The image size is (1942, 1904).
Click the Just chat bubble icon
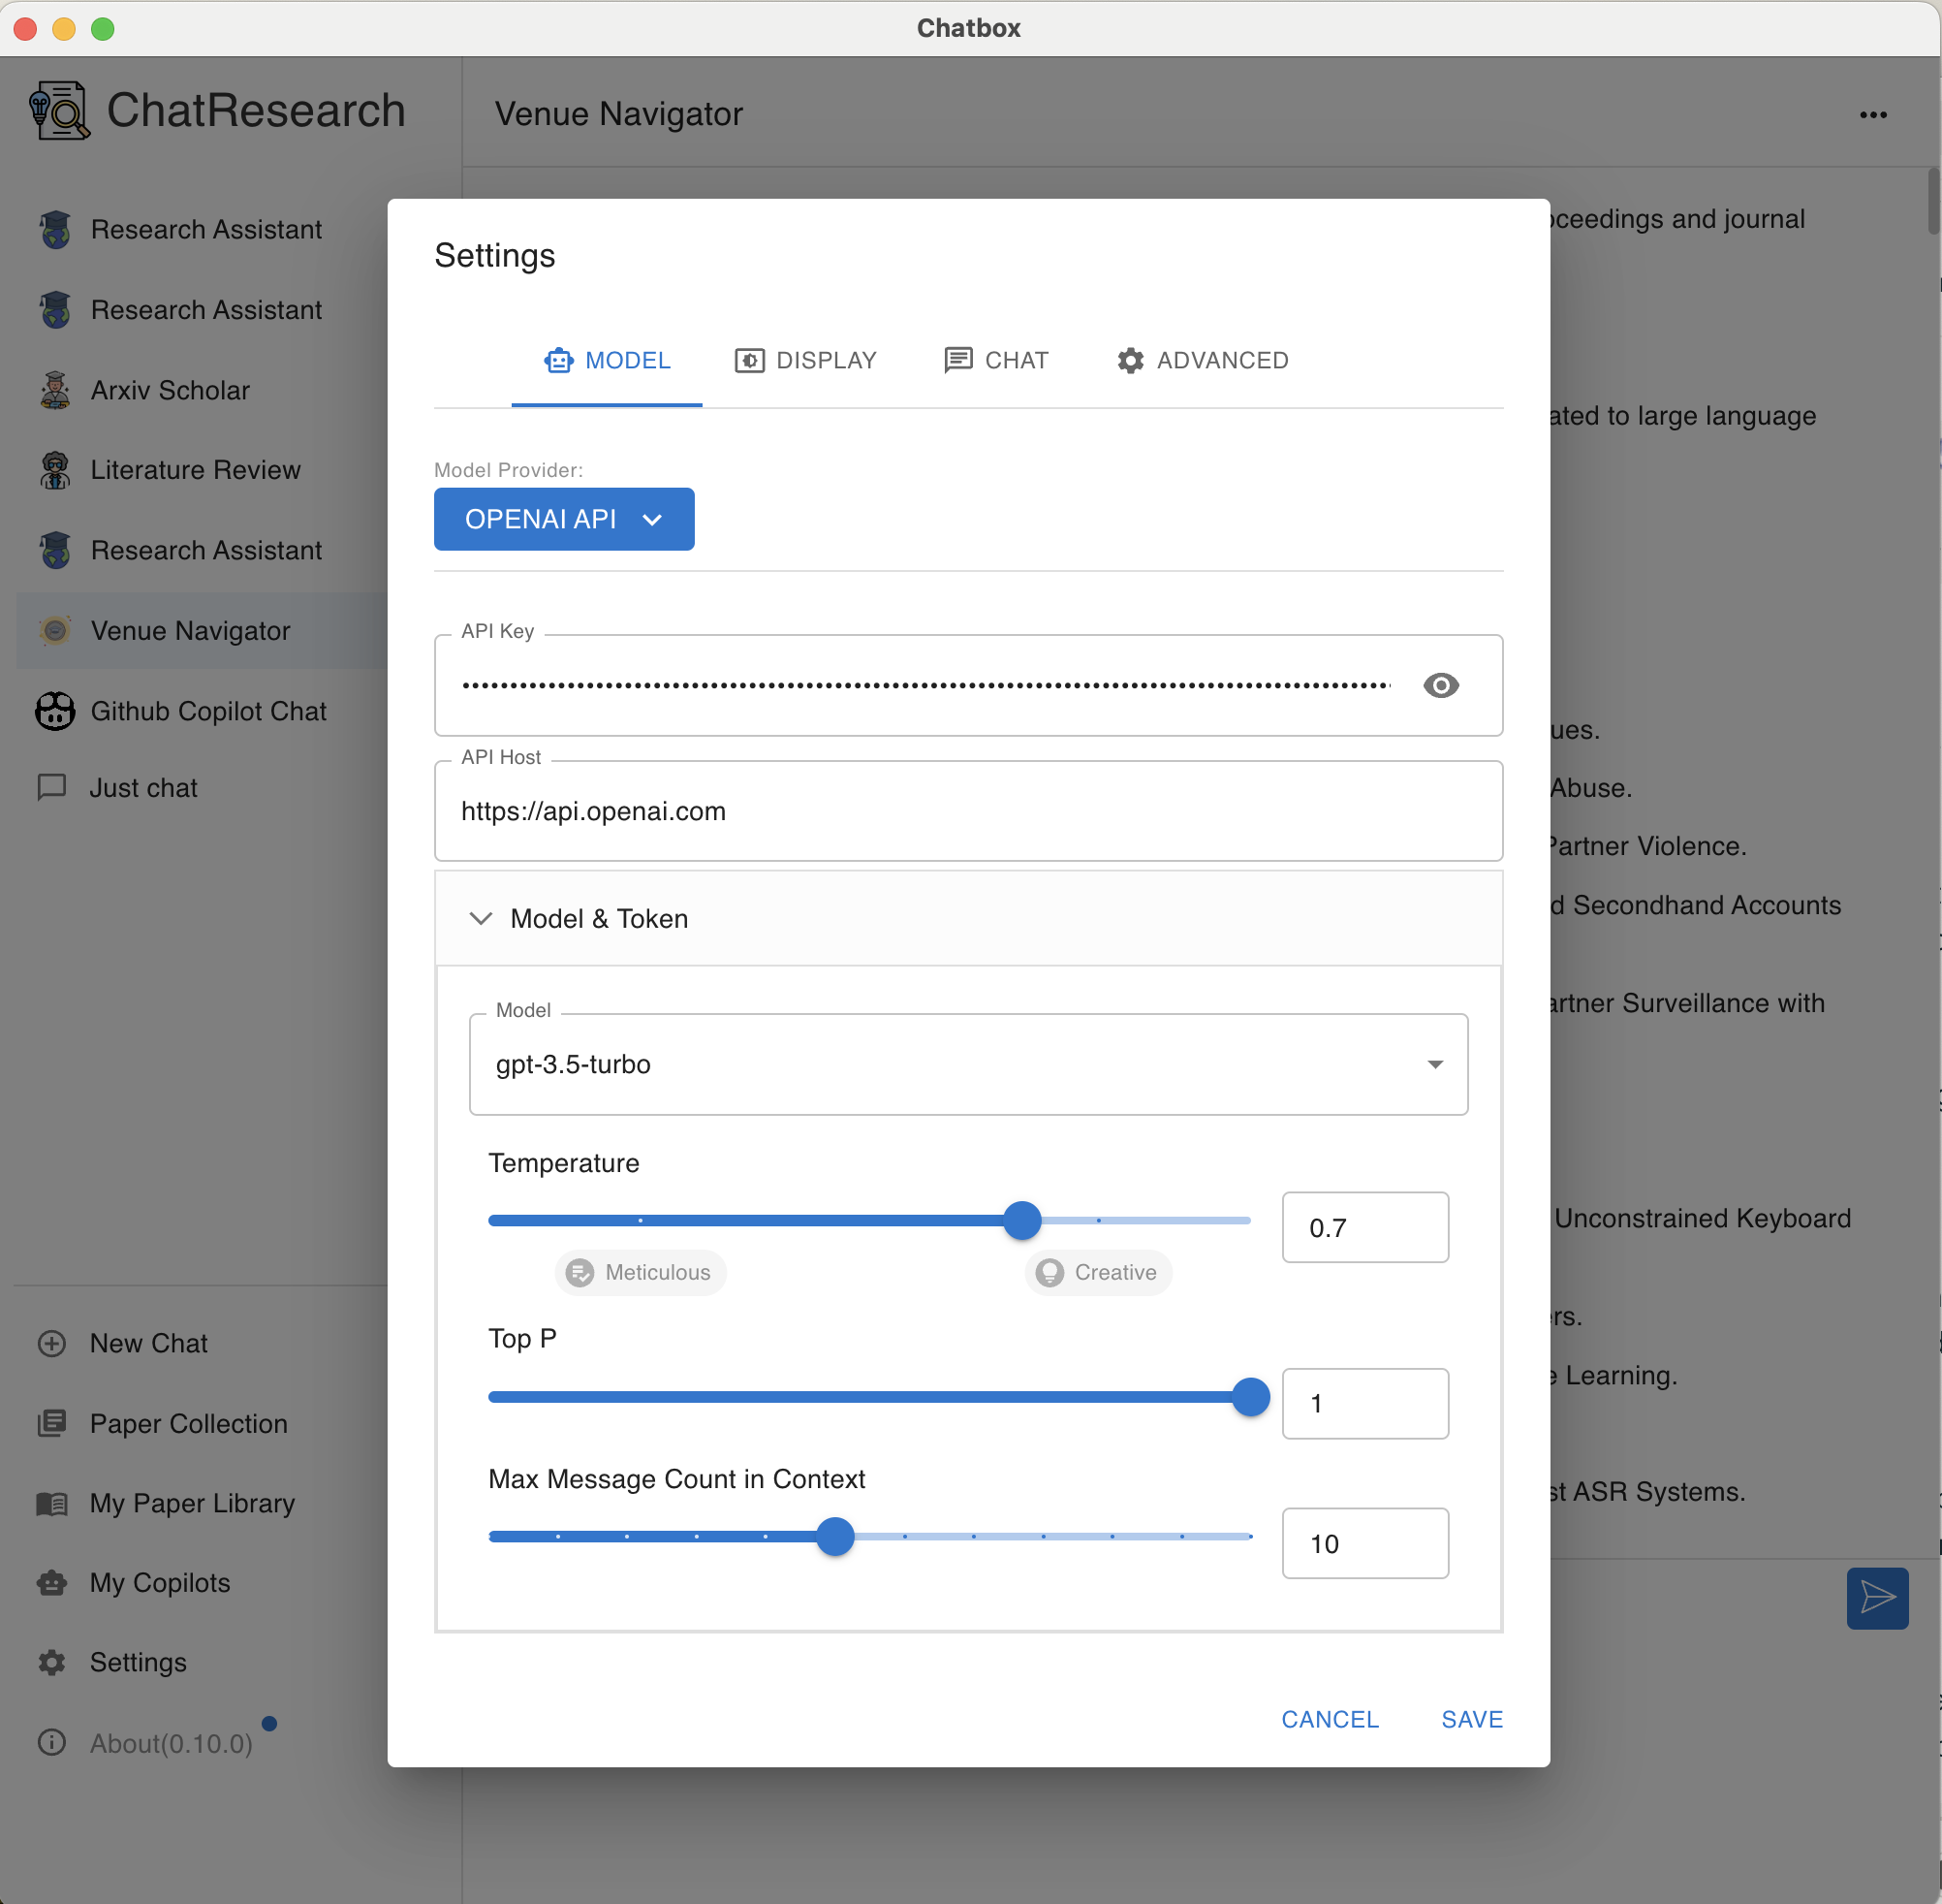[52, 787]
